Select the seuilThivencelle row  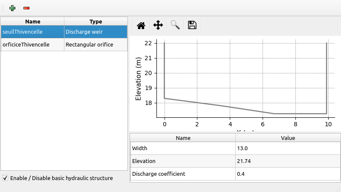pos(32,32)
